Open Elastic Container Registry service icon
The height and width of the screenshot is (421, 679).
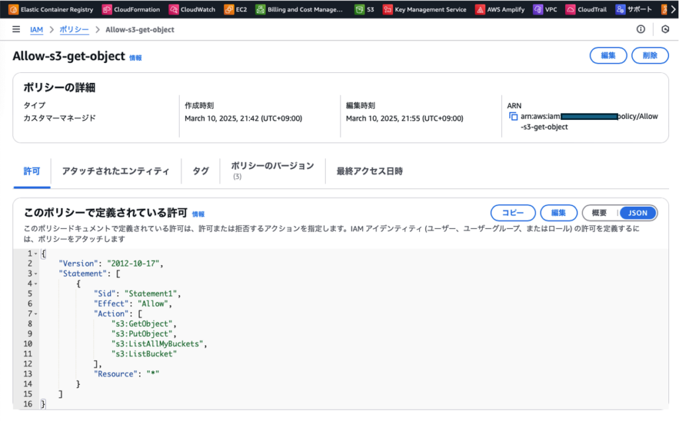coord(13,9)
